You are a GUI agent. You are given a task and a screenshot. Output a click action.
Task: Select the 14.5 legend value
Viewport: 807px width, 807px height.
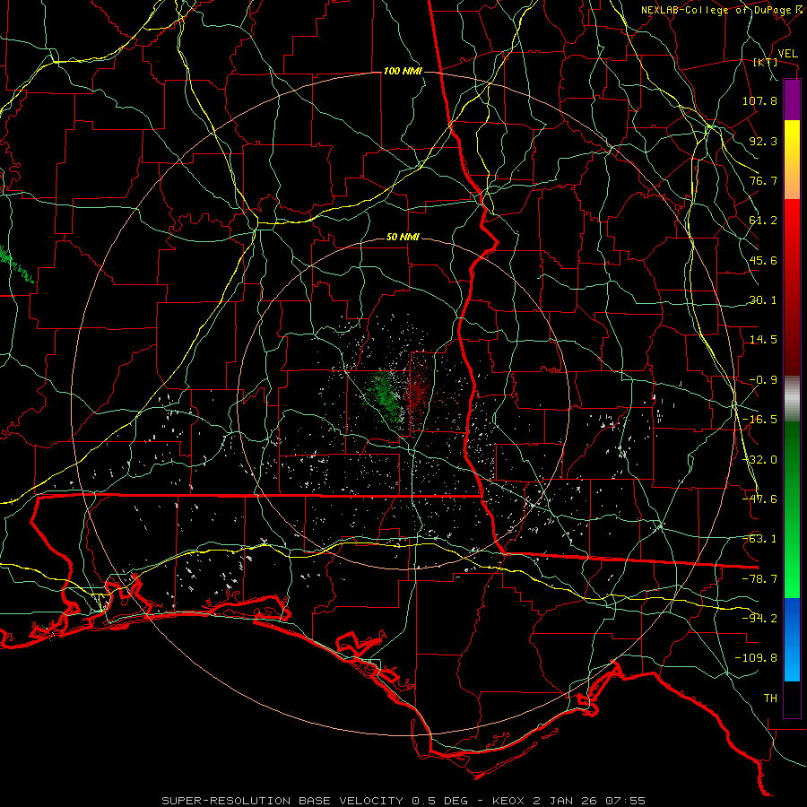(763, 340)
